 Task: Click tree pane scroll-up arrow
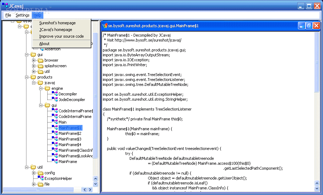[95, 178]
